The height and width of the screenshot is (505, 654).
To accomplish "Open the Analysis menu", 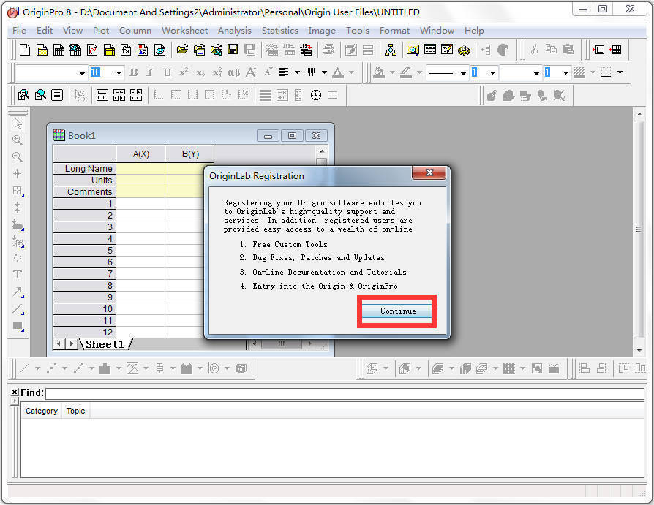I will pyautogui.click(x=234, y=30).
